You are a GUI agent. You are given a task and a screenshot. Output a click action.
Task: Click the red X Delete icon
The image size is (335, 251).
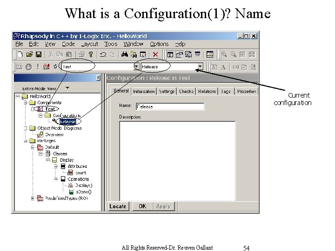(155, 55)
